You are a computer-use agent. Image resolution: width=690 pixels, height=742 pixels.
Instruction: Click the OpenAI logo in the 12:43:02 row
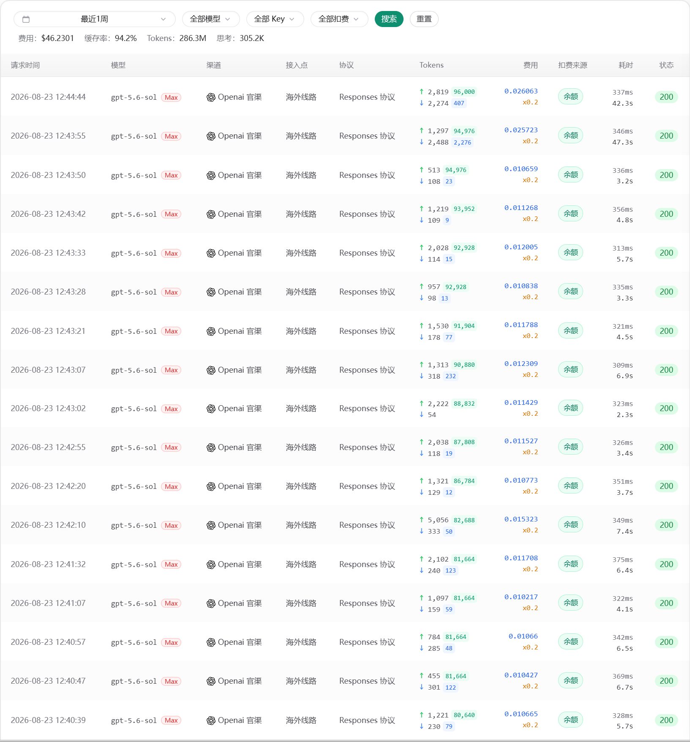coord(211,409)
